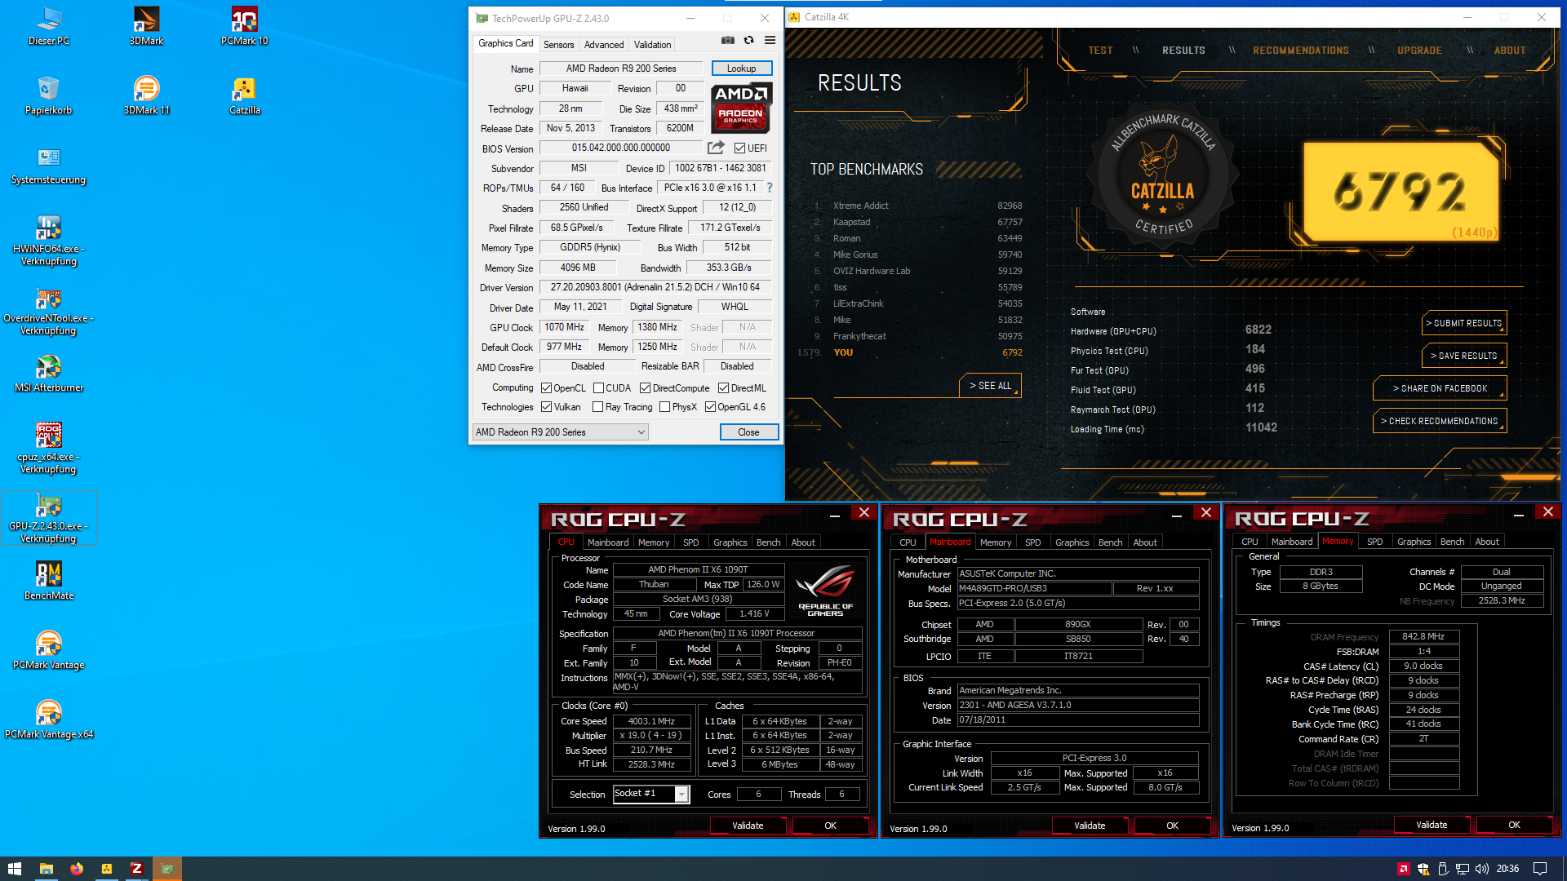Open the Dieser PC desktop icon
The height and width of the screenshot is (881, 1567).
coord(49,26)
